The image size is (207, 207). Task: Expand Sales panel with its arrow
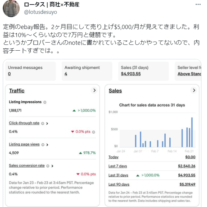click(194, 90)
